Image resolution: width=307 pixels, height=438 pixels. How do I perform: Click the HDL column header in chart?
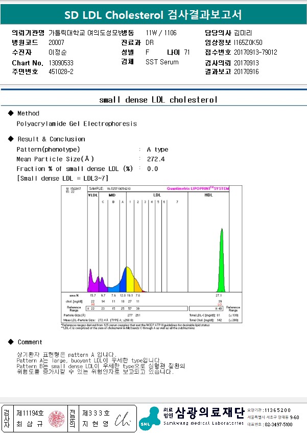click(x=208, y=195)
